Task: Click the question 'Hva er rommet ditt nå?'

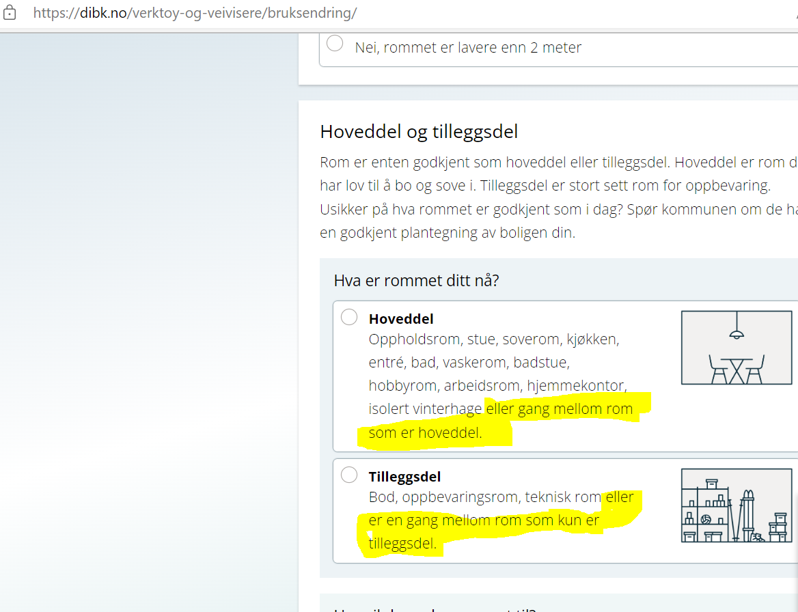Action: pos(416,281)
